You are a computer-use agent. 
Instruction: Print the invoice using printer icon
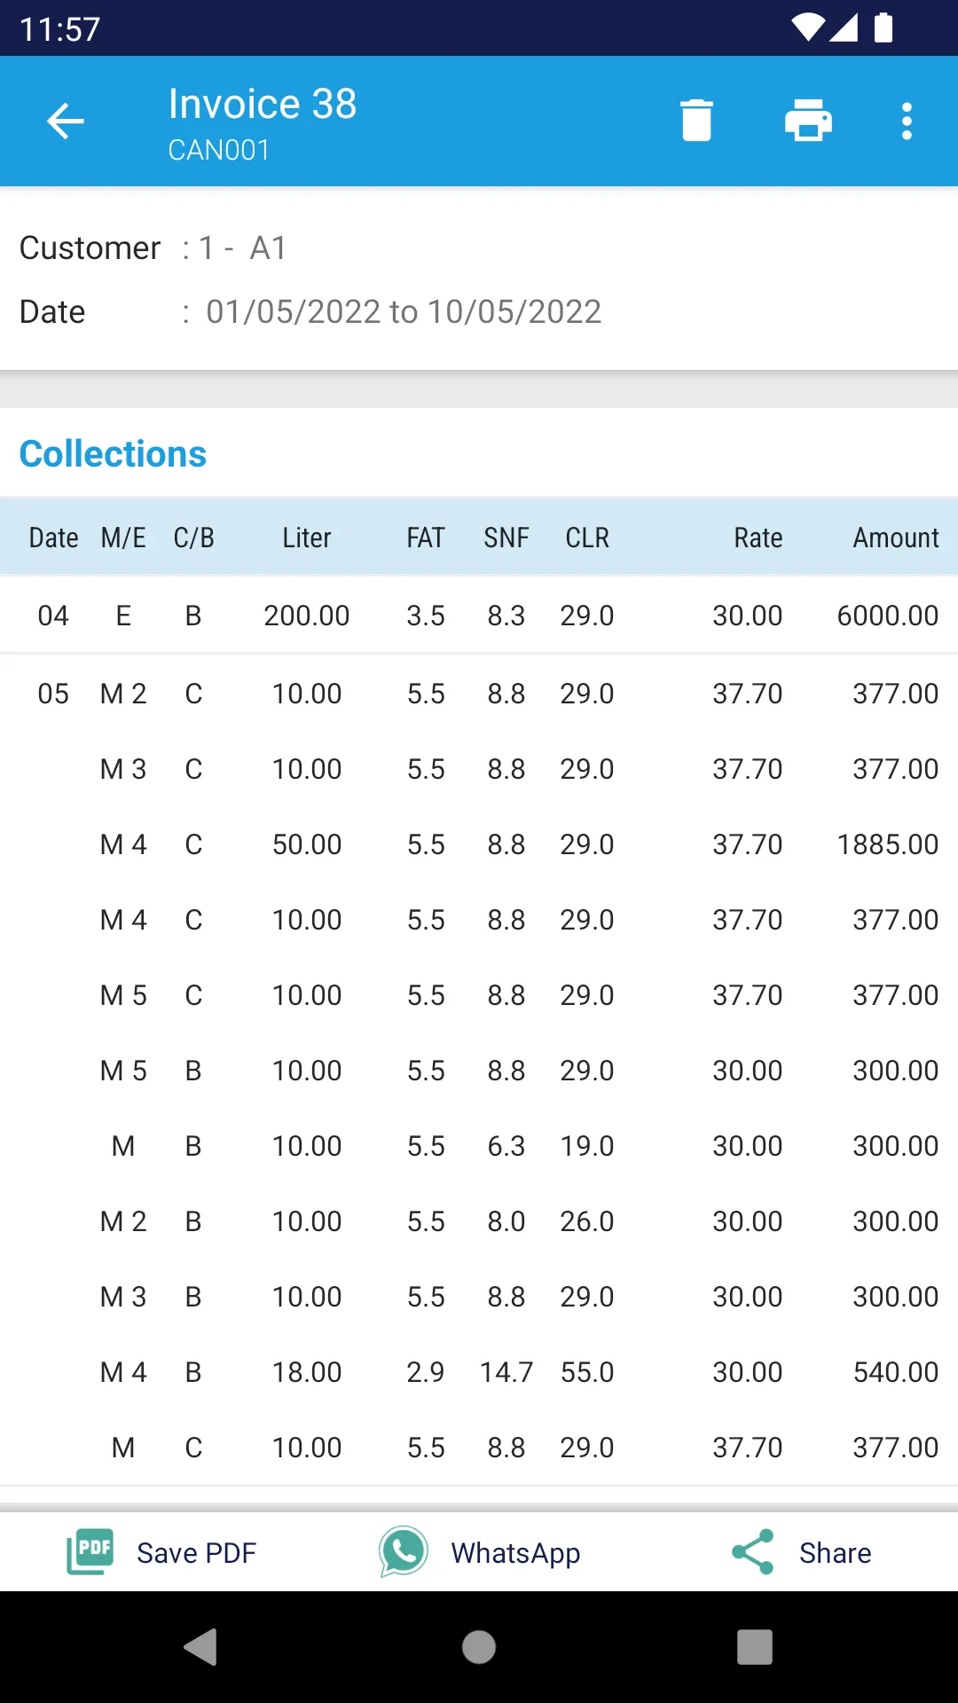[808, 121]
